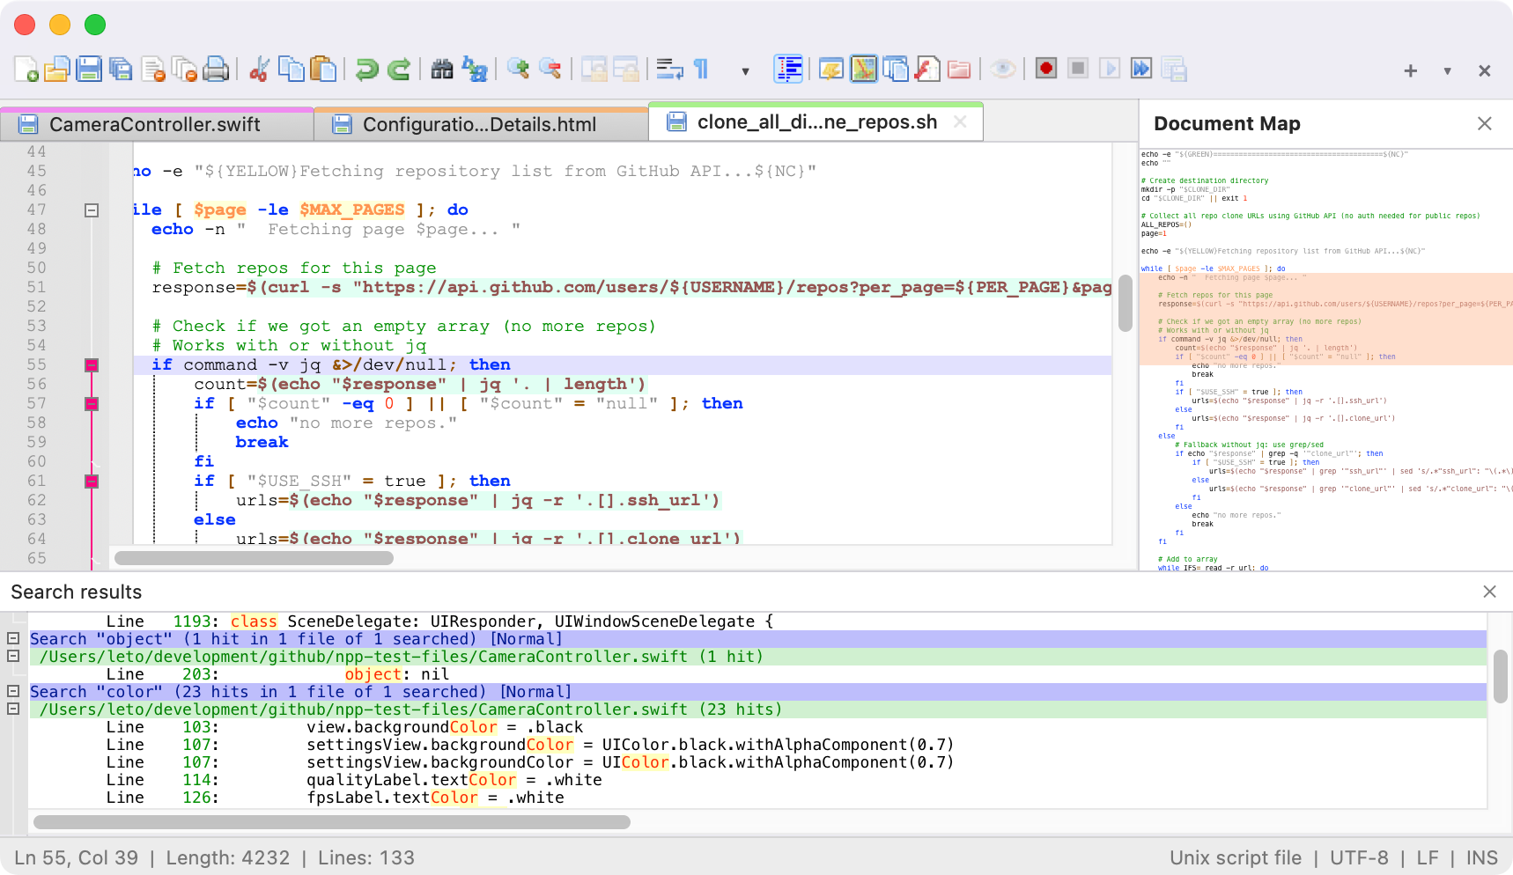Save all open documents
Image resolution: width=1513 pixels, height=875 pixels.
[121, 69]
